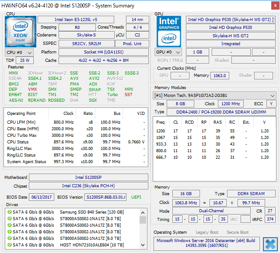Open the GPU #0 selector dropdown

point(168,52)
